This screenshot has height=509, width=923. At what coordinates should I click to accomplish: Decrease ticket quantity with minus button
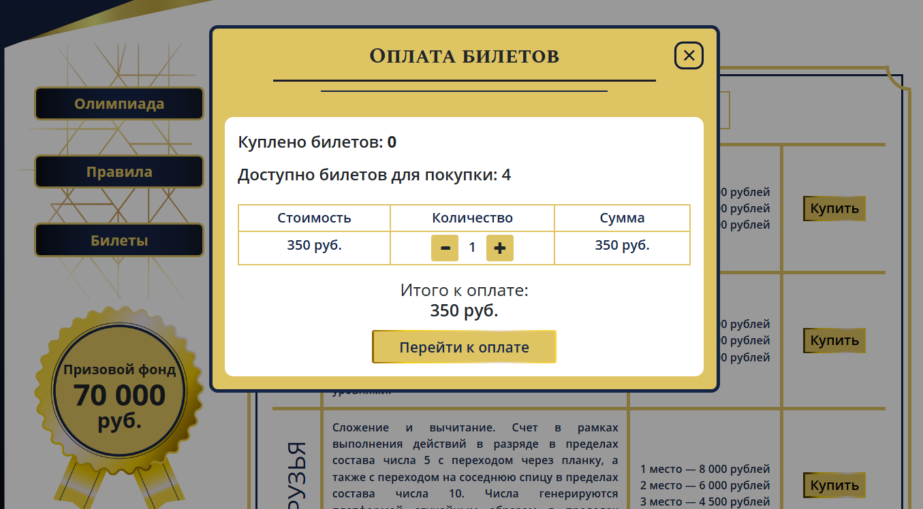tap(445, 248)
